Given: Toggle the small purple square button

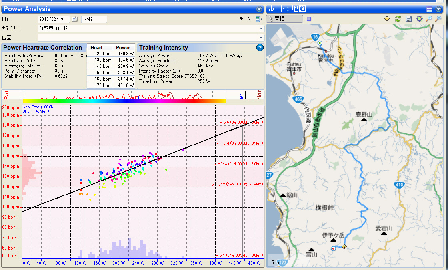Looking at the screenshot, I should [x=309, y=19].
